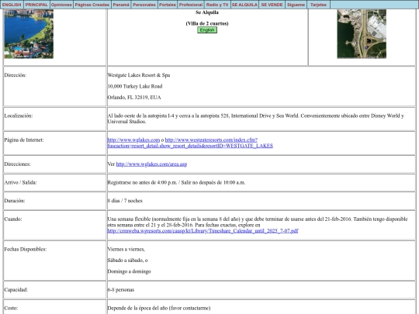
Task: Click the 'Página de Internet:' label
Action: pos(24,140)
